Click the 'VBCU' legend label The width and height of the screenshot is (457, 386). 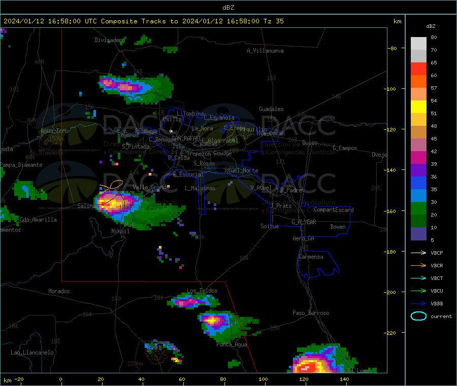437,291
